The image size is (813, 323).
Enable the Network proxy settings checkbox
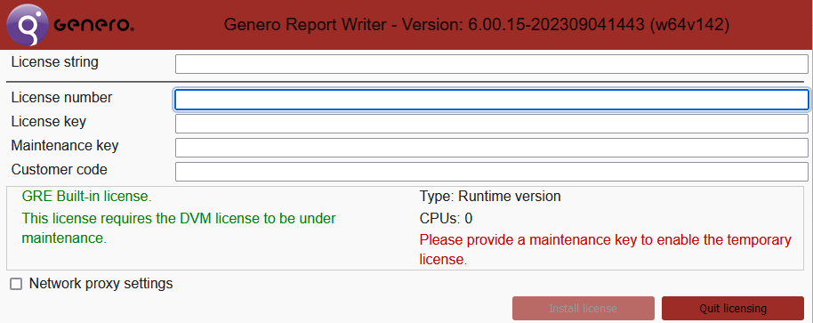[x=17, y=284]
